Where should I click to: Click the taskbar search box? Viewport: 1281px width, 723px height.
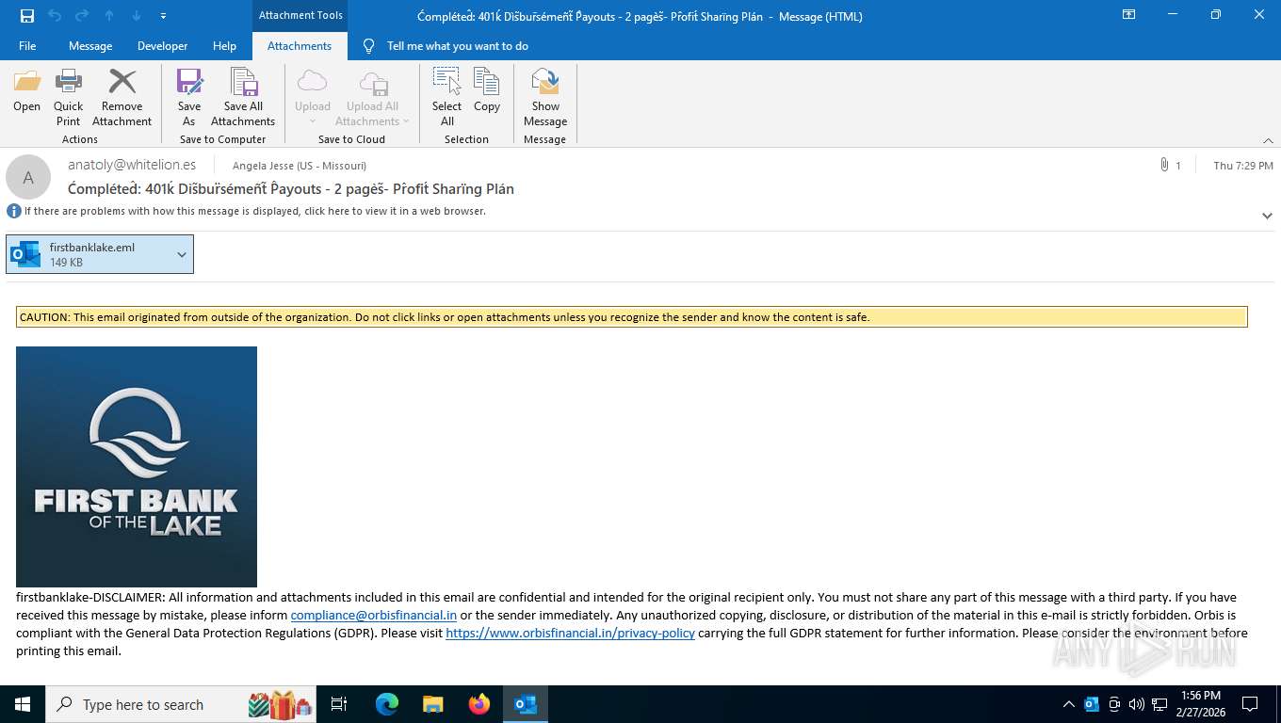point(181,704)
